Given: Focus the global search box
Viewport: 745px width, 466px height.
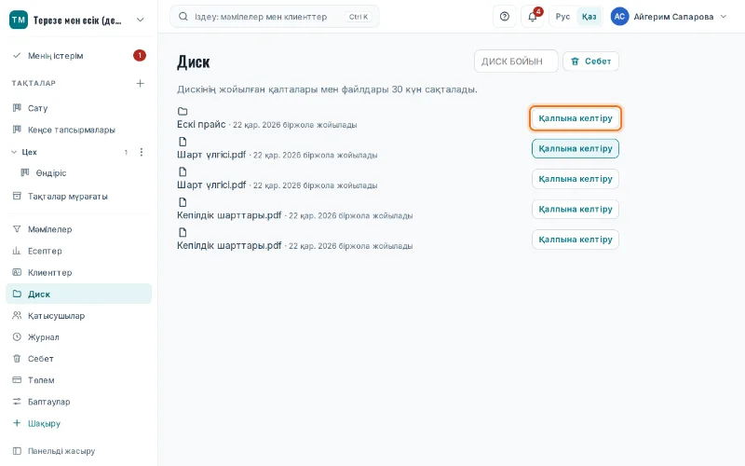Looking at the screenshot, I should [275, 17].
